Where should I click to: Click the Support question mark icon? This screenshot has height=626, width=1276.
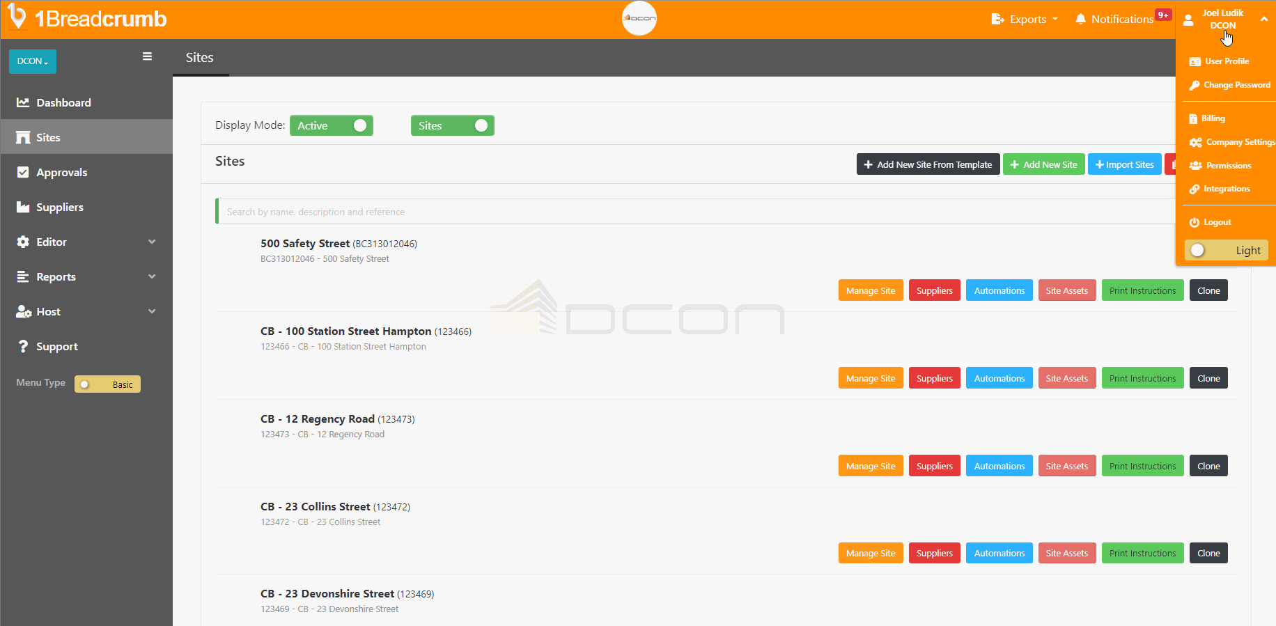pyautogui.click(x=23, y=346)
